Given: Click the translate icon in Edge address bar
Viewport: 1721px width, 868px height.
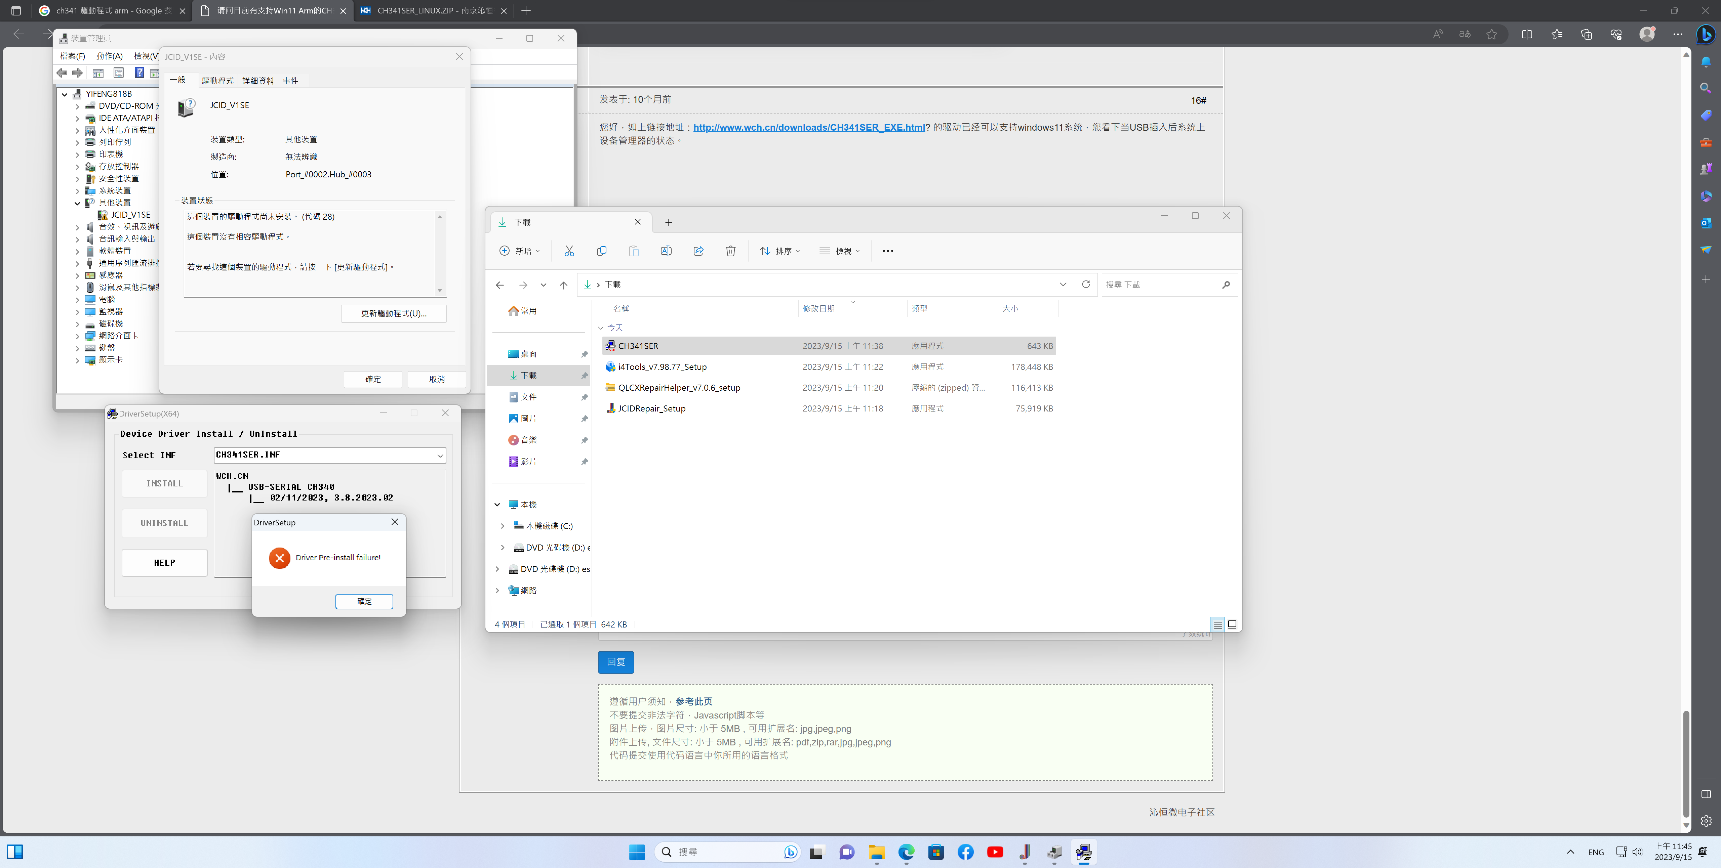Looking at the screenshot, I should [x=1465, y=34].
